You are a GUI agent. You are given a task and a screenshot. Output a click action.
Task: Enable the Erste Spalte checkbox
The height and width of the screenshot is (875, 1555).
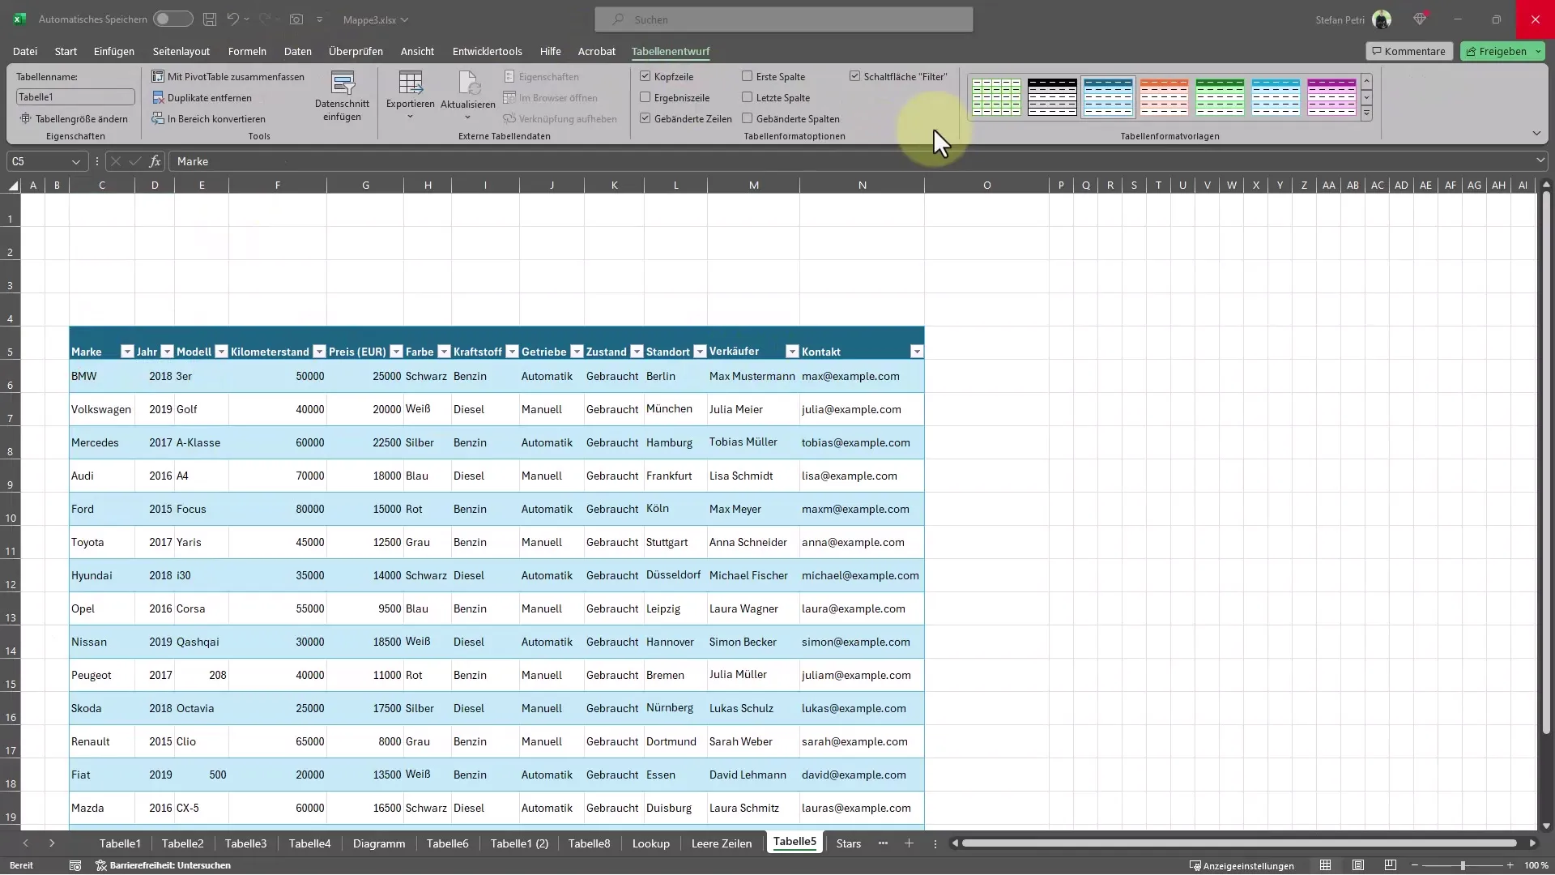pyautogui.click(x=748, y=76)
